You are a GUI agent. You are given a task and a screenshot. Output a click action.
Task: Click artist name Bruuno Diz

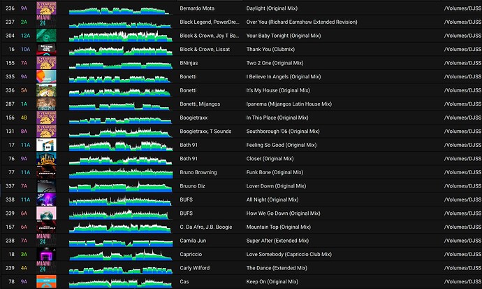coord(193,186)
